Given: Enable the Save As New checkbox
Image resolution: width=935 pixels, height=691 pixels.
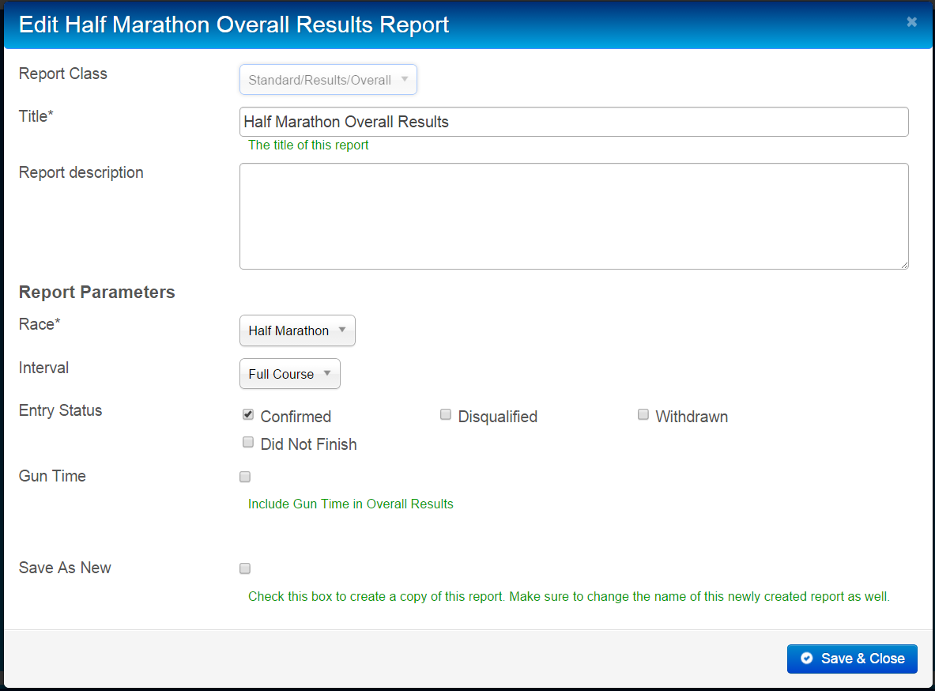Looking at the screenshot, I should 245,568.
